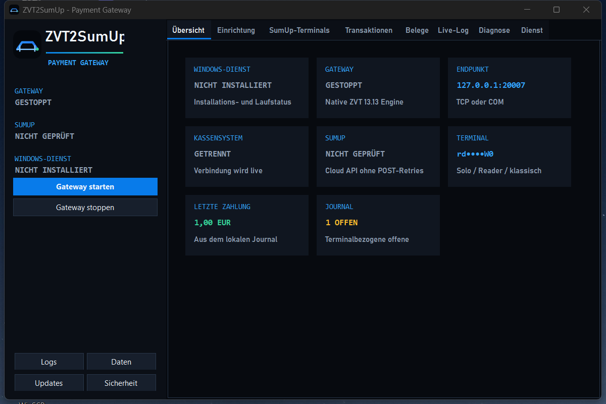Open the Sicherheit button
This screenshot has width=606, height=404.
click(121, 383)
